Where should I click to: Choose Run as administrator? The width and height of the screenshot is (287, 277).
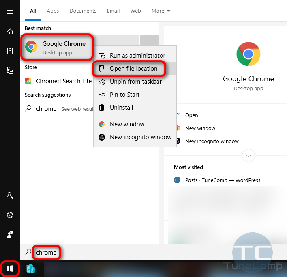tap(137, 56)
